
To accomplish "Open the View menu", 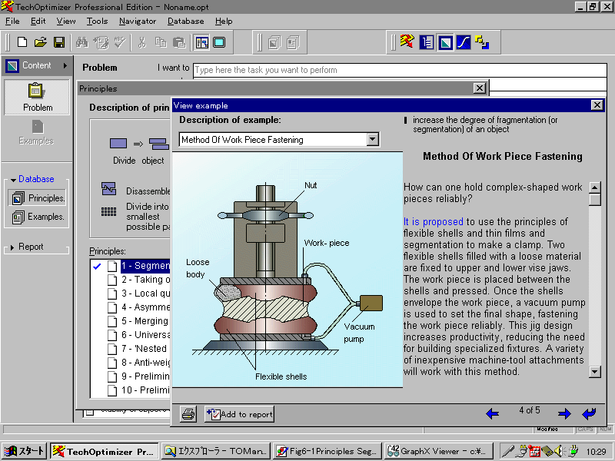I will 66,22.
